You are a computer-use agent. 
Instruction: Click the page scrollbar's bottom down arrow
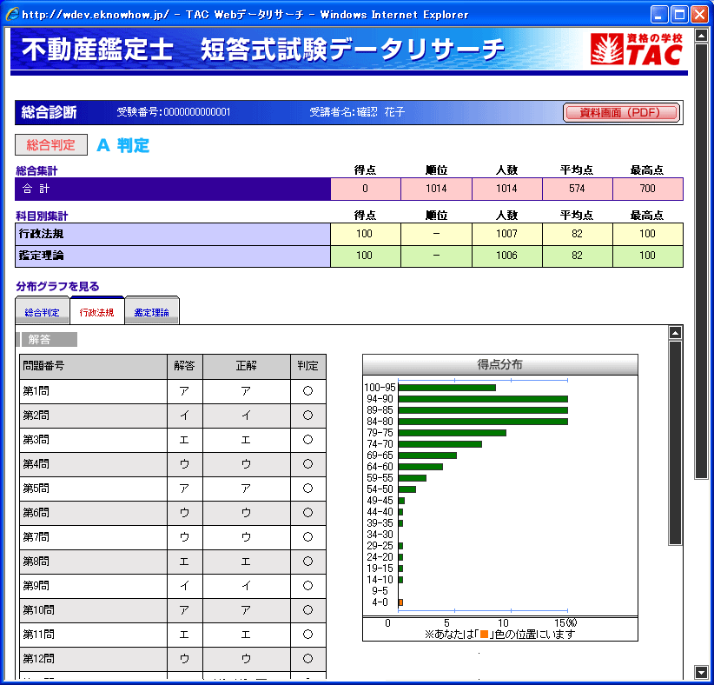(701, 672)
